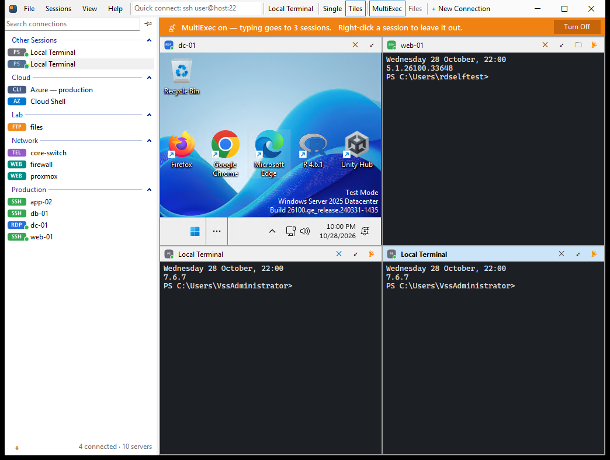Click the rdselftest prompt in web-01 terminal
This screenshot has width=610, height=460.
pyautogui.click(x=437, y=77)
